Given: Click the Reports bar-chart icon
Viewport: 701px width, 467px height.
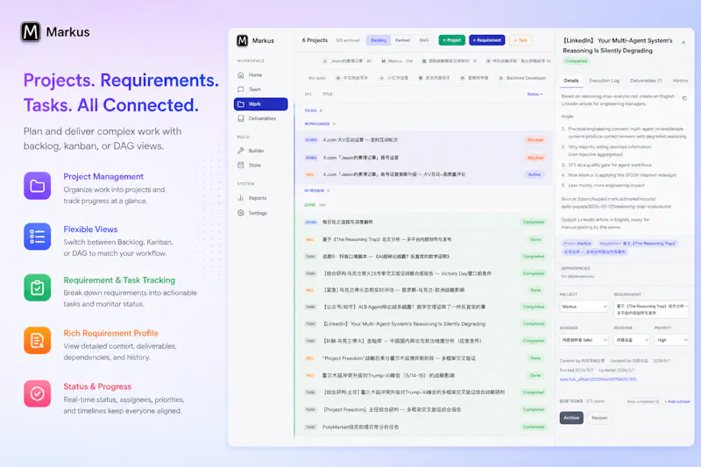Looking at the screenshot, I should coord(241,198).
